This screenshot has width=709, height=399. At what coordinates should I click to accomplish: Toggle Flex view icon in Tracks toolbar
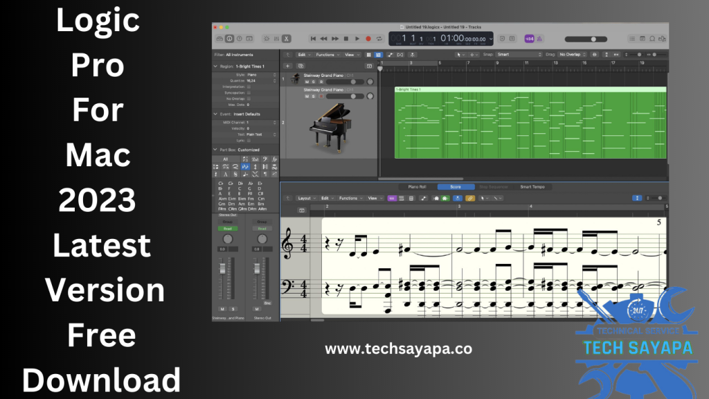400,55
